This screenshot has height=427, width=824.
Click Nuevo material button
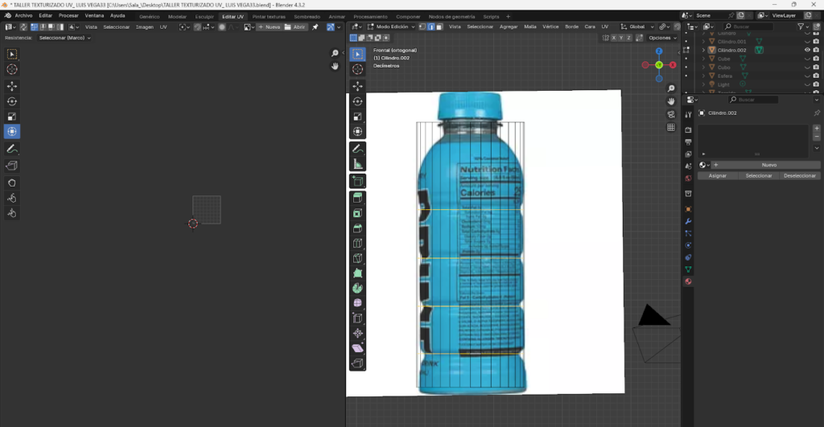click(x=768, y=165)
